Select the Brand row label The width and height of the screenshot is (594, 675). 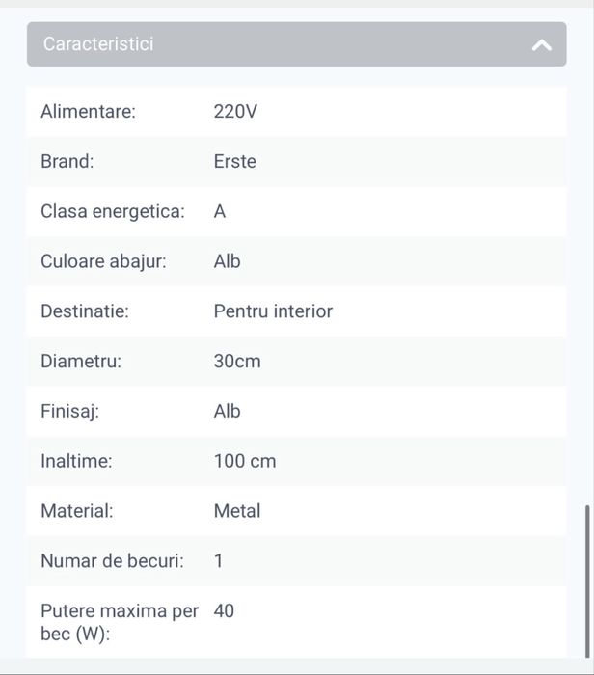[x=67, y=162]
